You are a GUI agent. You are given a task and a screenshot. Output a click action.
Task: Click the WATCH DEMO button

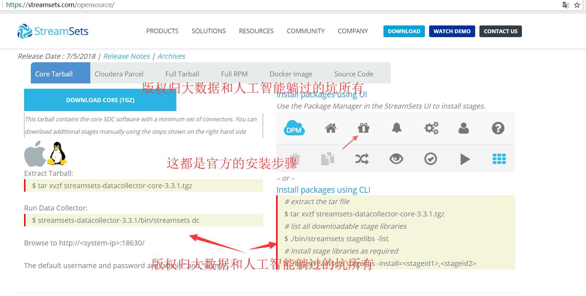[452, 31]
